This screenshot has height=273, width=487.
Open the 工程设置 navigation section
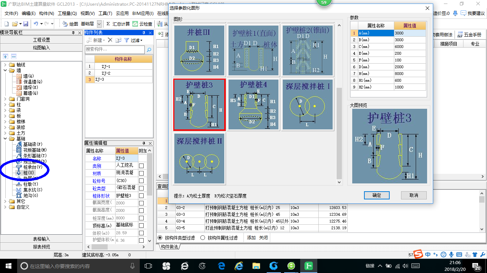41,40
